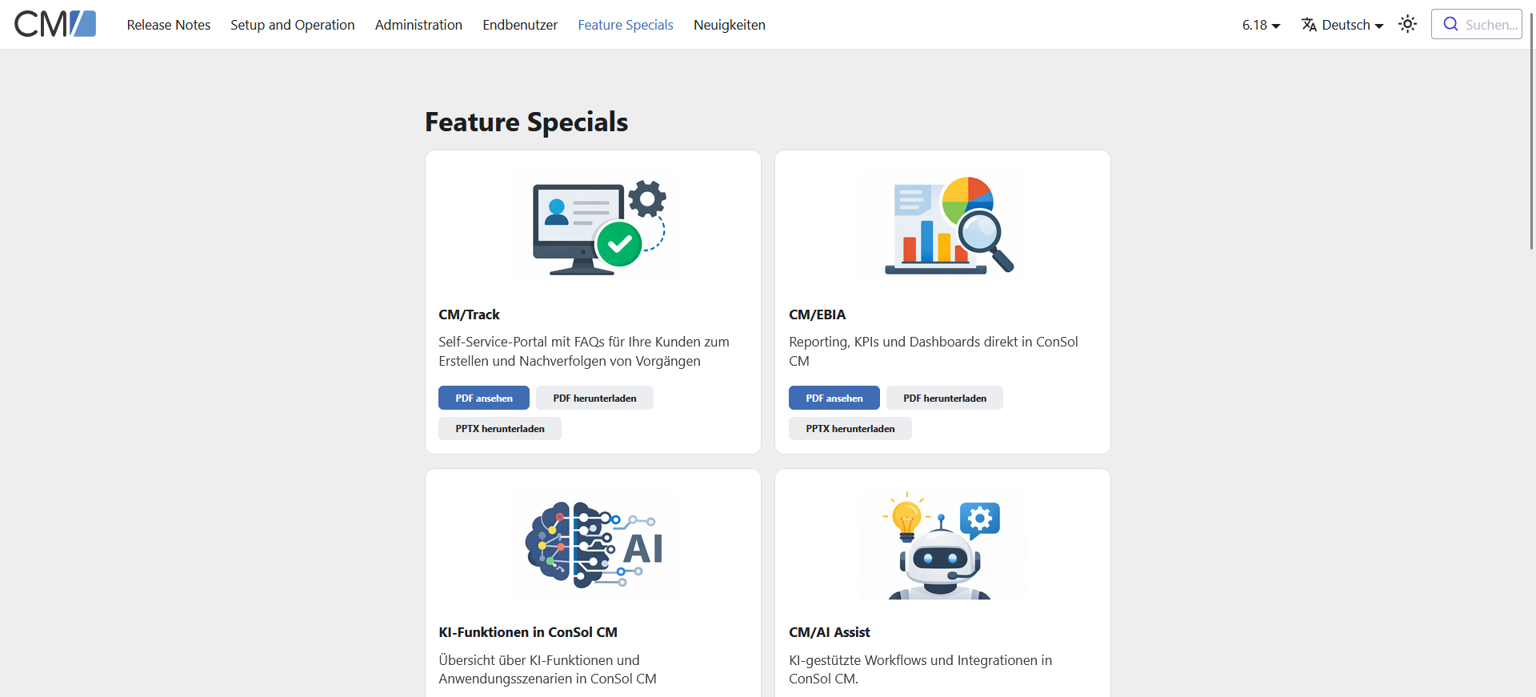Viewport: 1536px width, 697px height.
Task: Type in the Suchen search field
Action: [x=1490, y=25]
